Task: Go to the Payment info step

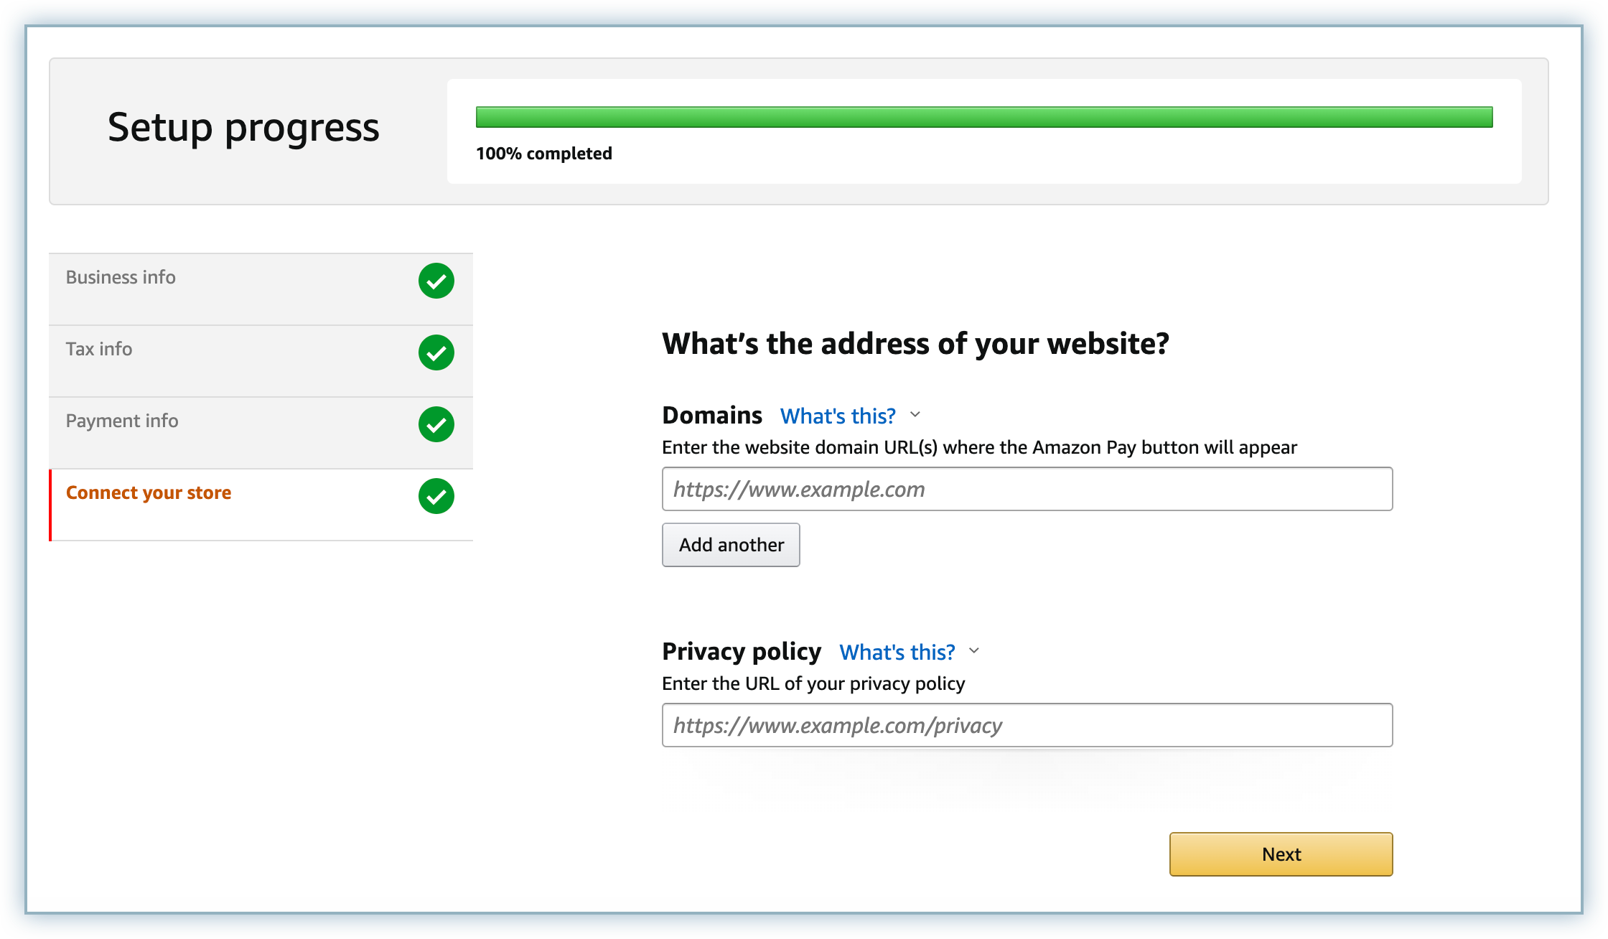Action: tap(122, 421)
